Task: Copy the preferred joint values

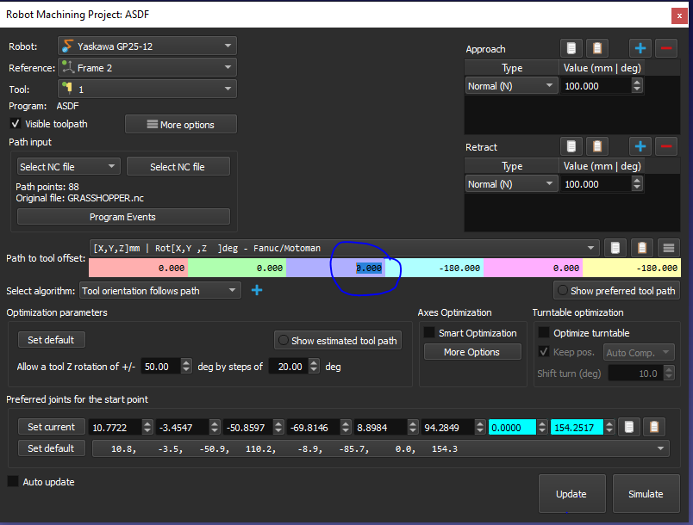Action: [x=632, y=427]
